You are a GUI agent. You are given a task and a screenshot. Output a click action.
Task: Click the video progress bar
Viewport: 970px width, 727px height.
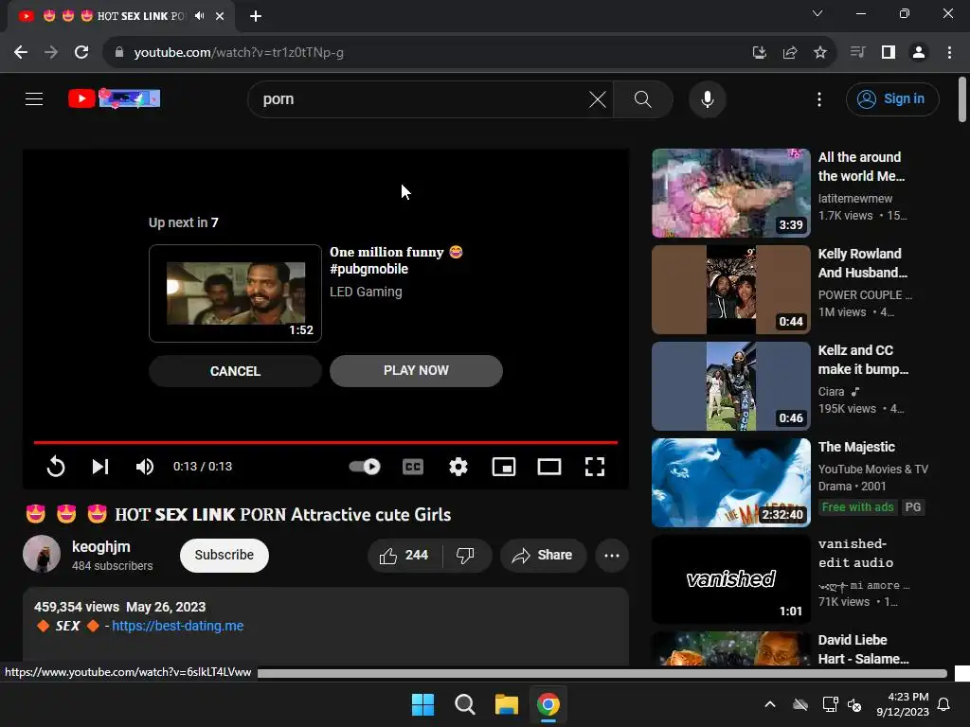[x=326, y=442]
